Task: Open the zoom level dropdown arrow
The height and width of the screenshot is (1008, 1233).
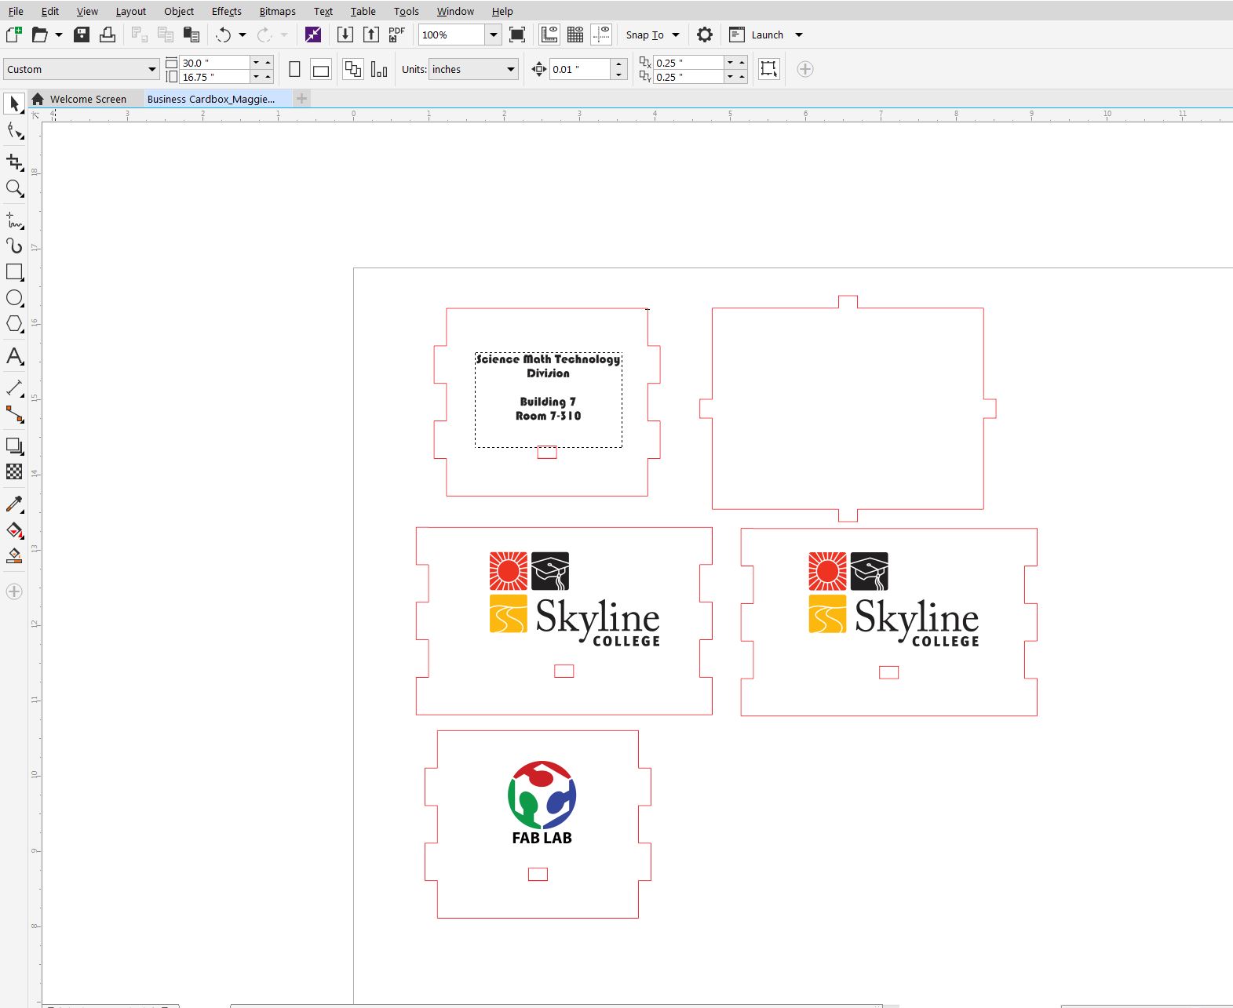Action: click(493, 35)
